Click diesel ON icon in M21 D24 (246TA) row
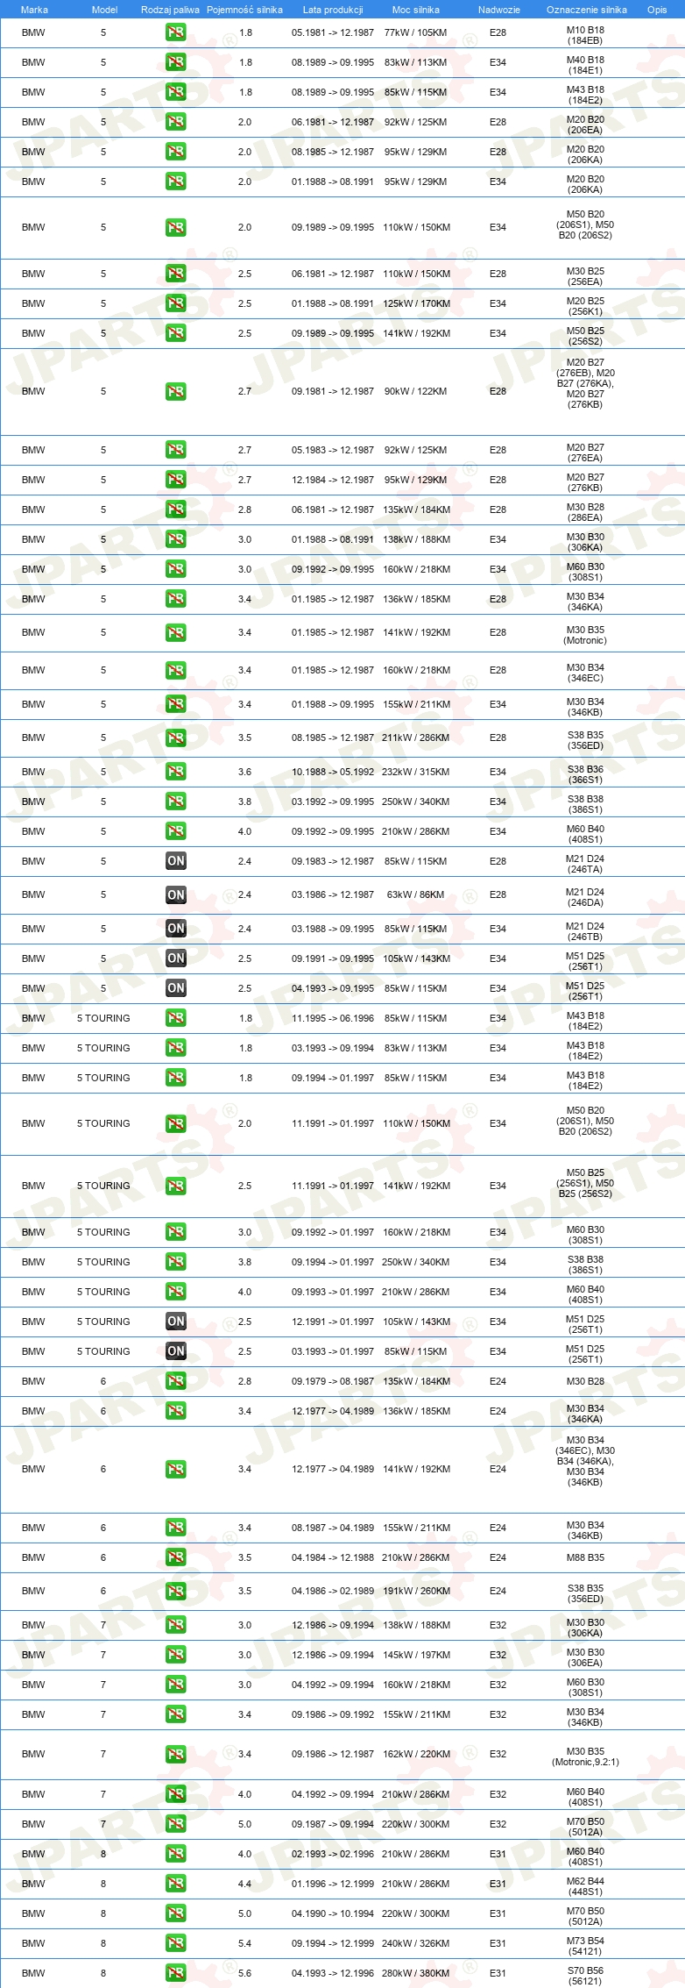The height and width of the screenshot is (1988, 685). 175,861
